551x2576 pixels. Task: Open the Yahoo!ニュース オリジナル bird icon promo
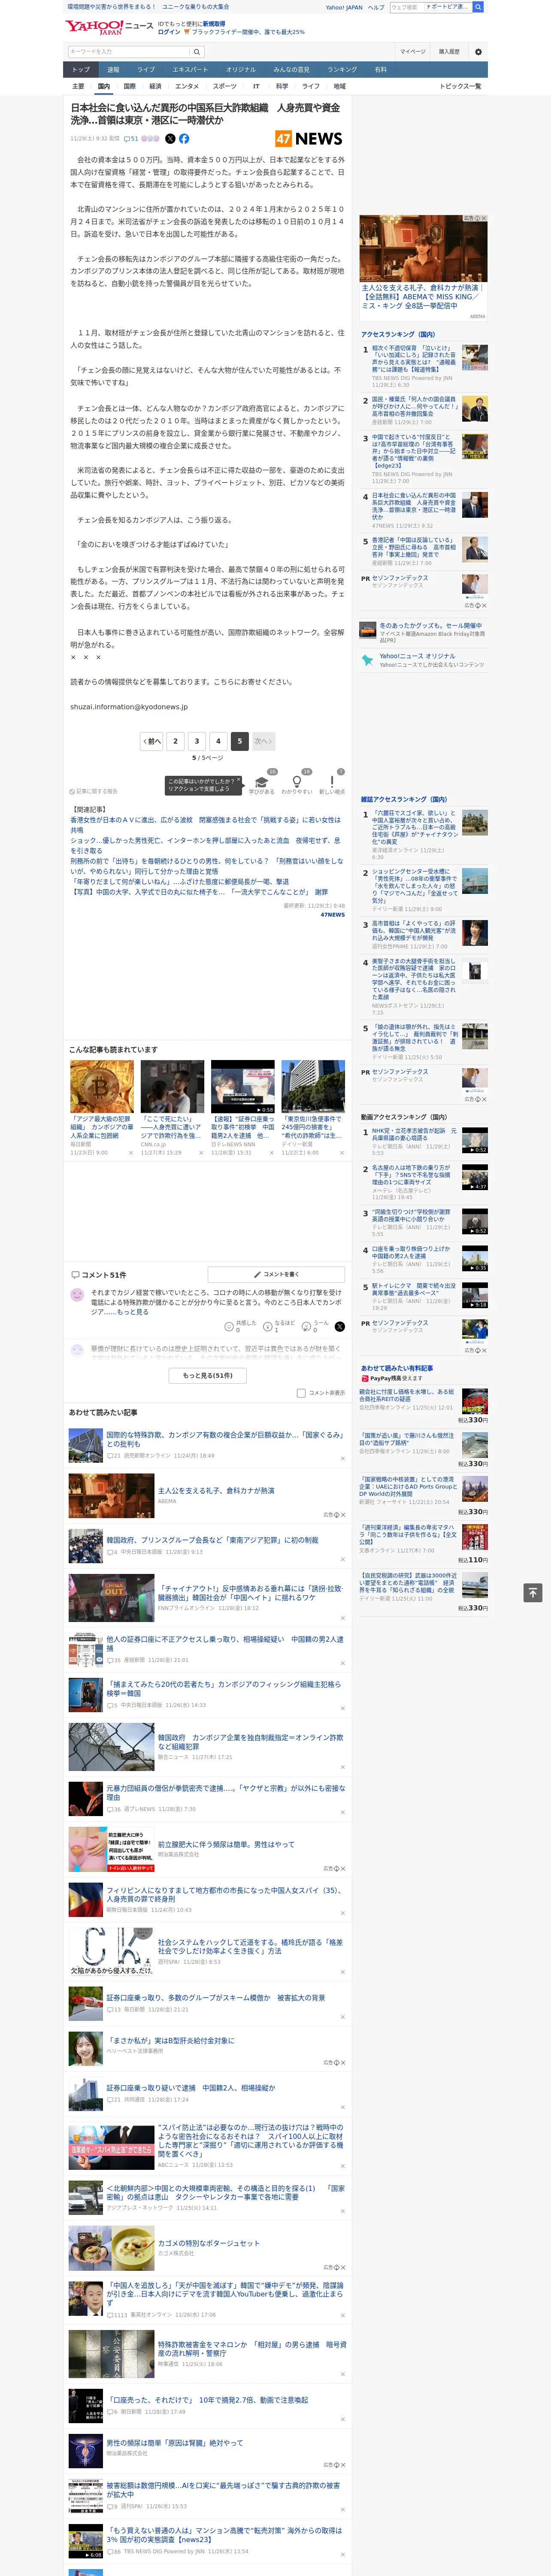coord(368,660)
